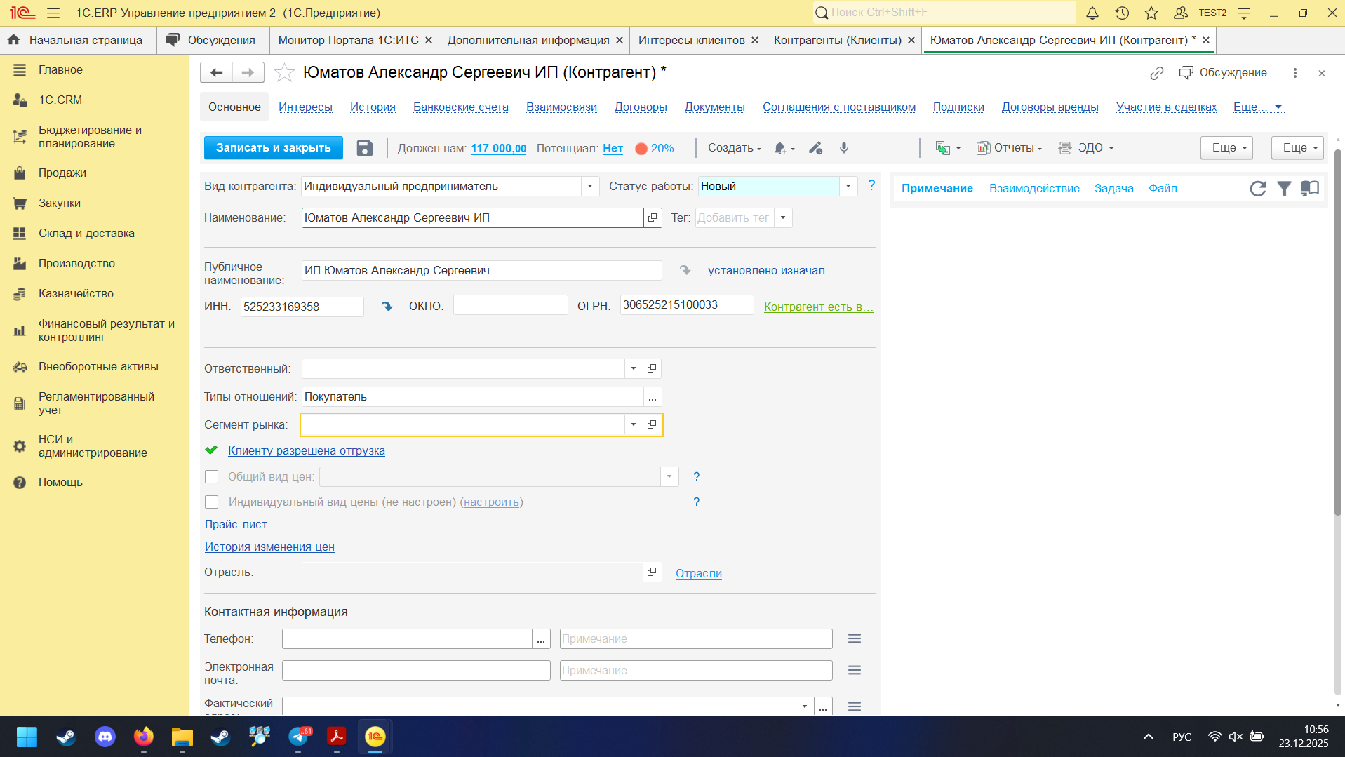Viewport: 1345px width, 757px height.
Task: Click the arrow icon beside public name
Action: pyautogui.click(x=685, y=270)
